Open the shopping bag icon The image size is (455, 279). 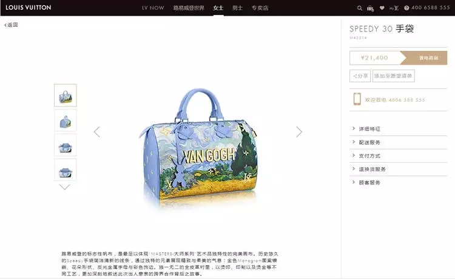coord(370,8)
